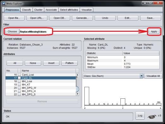Click the ReplaceMissingValues filter text field
The height and width of the screenshot is (124, 165).
point(84,32)
